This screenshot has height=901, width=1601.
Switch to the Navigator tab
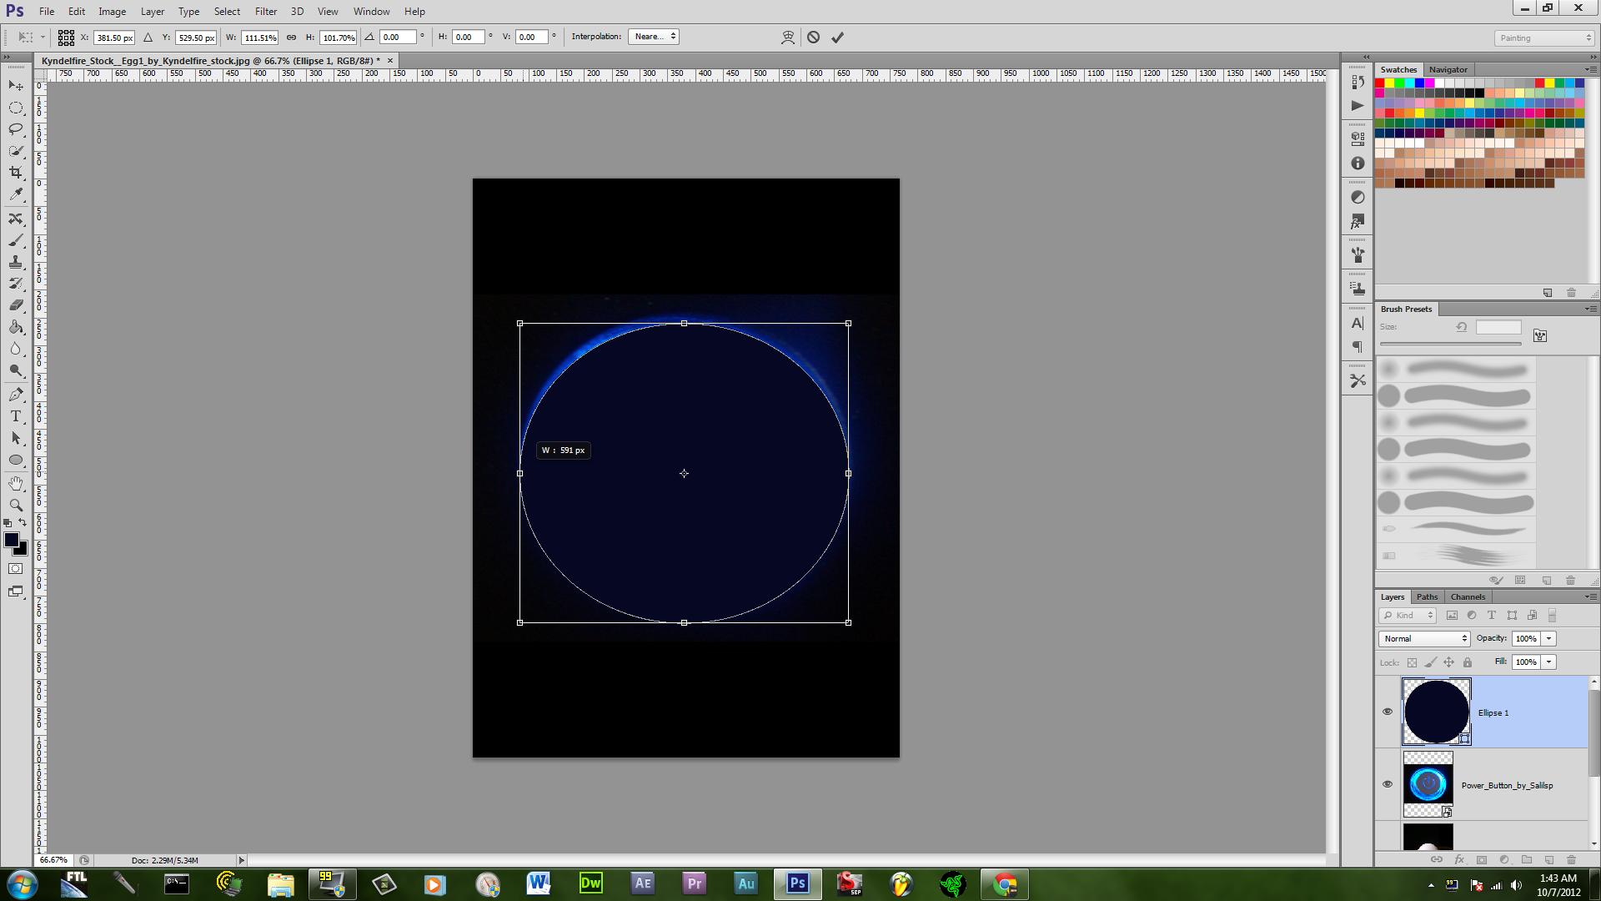point(1448,70)
